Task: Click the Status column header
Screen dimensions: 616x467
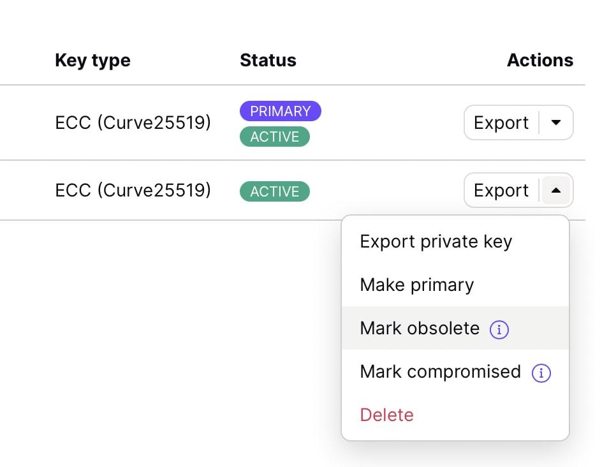Action: click(268, 61)
